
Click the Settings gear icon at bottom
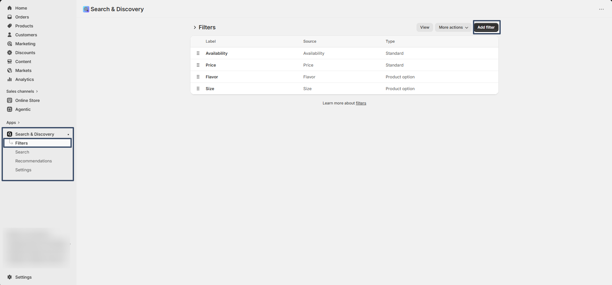pyautogui.click(x=10, y=277)
